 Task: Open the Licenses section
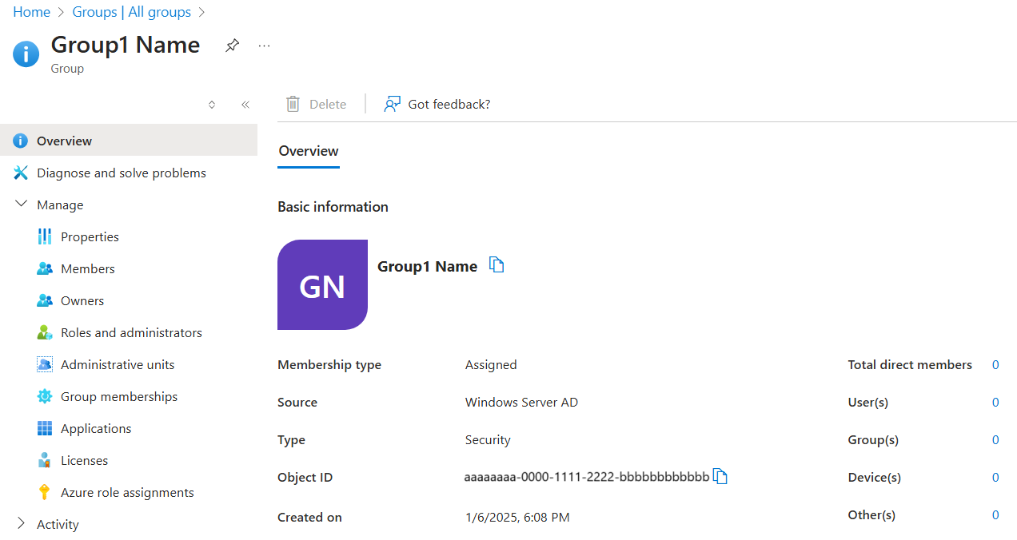(84, 459)
